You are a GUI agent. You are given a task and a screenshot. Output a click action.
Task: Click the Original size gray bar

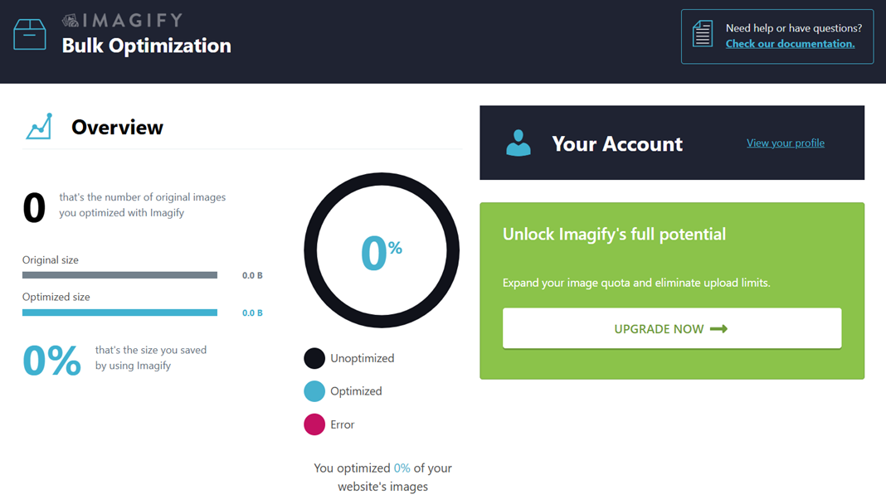pos(119,275)
